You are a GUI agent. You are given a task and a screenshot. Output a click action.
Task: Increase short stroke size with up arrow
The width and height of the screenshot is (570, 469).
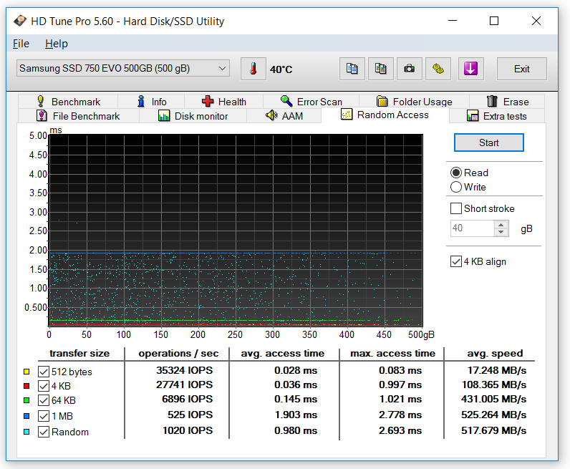(501, 225)
